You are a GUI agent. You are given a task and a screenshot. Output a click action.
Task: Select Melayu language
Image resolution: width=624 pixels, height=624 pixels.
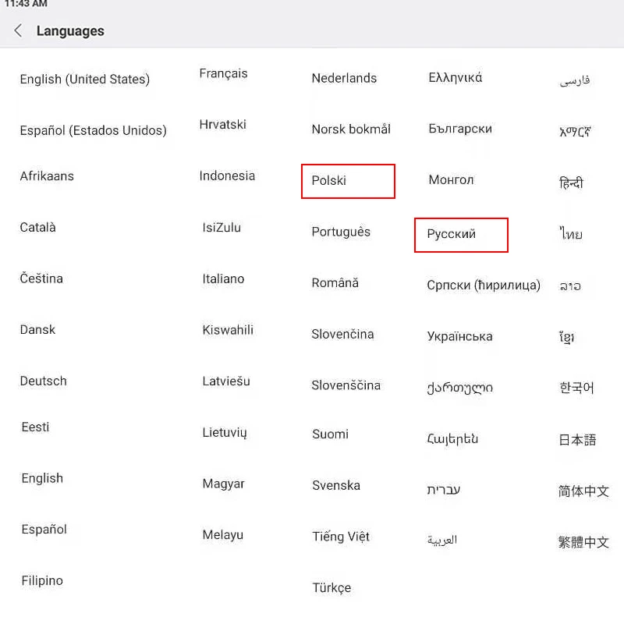pos(223,535)
